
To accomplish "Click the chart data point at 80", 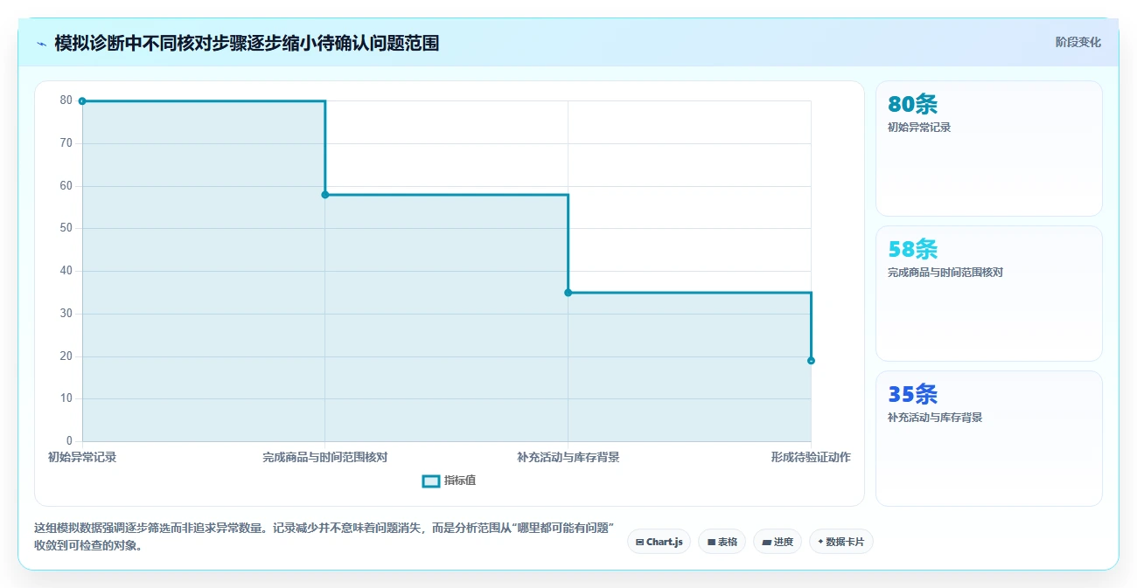I will 82,101.
